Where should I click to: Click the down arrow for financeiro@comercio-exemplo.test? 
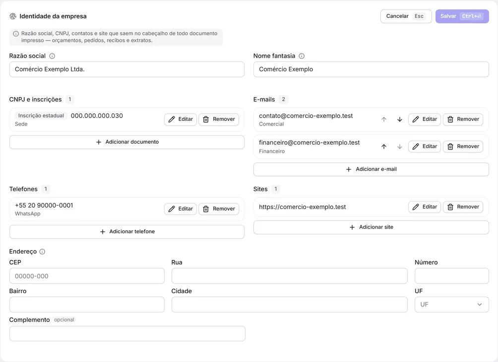[400, 147]
